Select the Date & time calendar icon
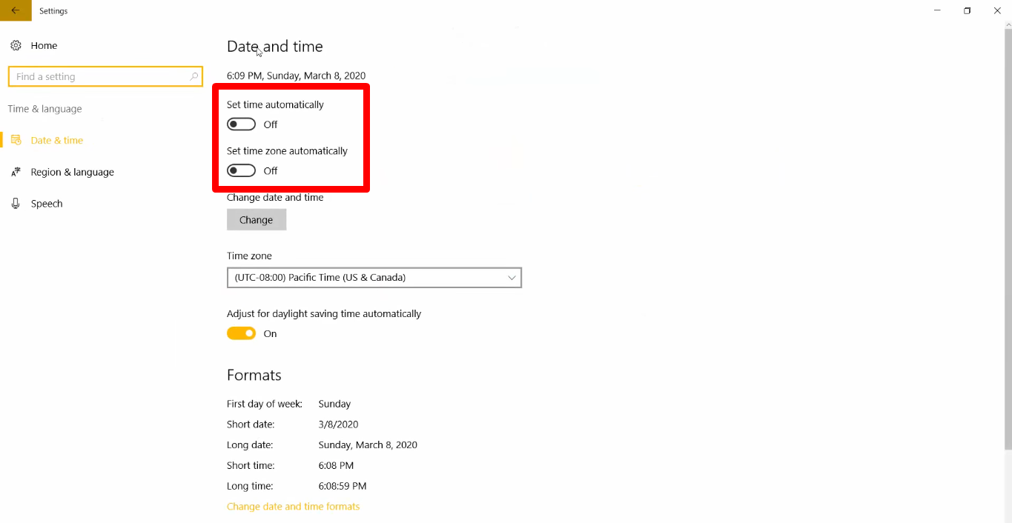 pyautogui.click(x=17, y=139)
